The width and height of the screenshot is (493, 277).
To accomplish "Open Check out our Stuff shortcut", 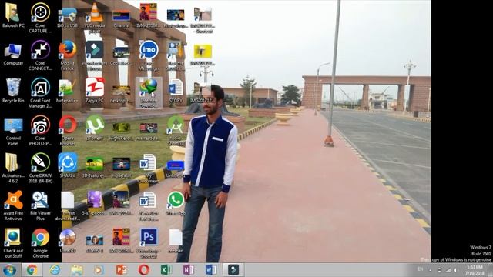I will [13, 243].
